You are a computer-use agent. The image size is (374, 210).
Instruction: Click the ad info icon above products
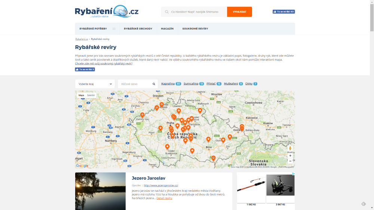[293, 174]
